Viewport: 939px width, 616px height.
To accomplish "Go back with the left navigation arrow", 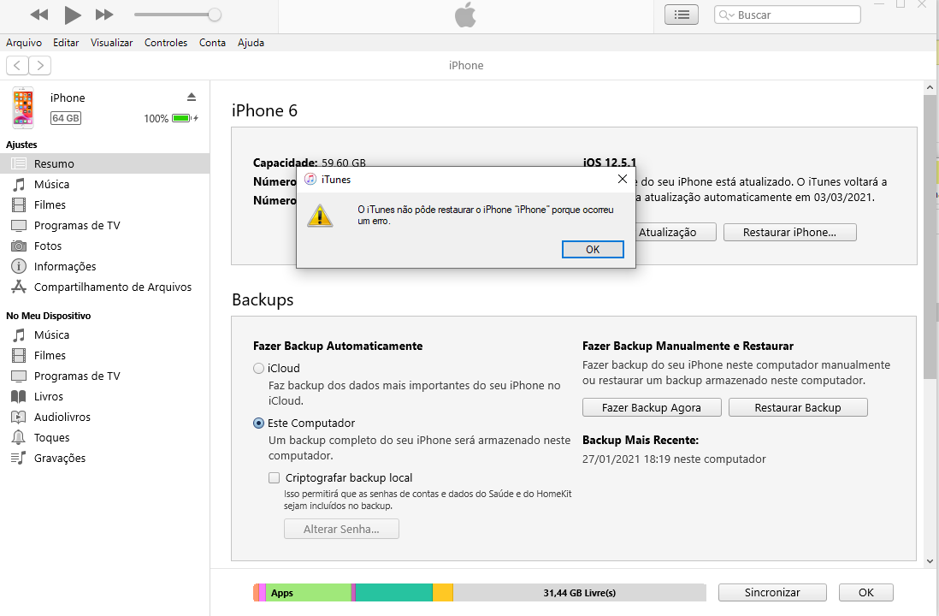I will (x=17, y=65).
